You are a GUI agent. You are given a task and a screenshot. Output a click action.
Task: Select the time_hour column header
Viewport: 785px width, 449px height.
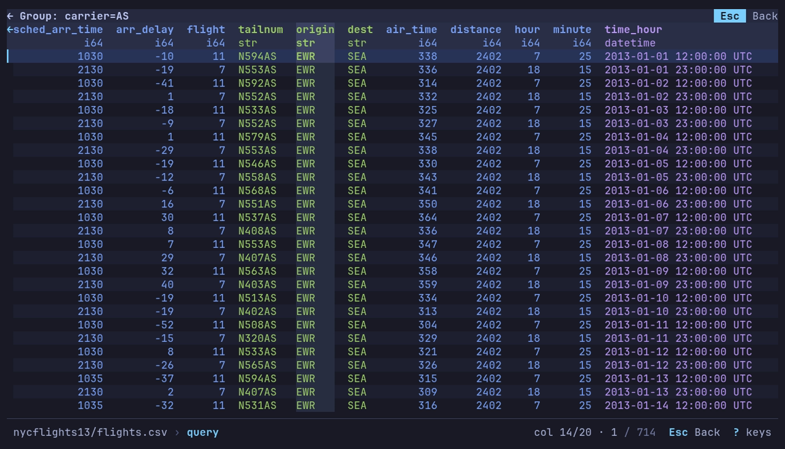(633, 30)
